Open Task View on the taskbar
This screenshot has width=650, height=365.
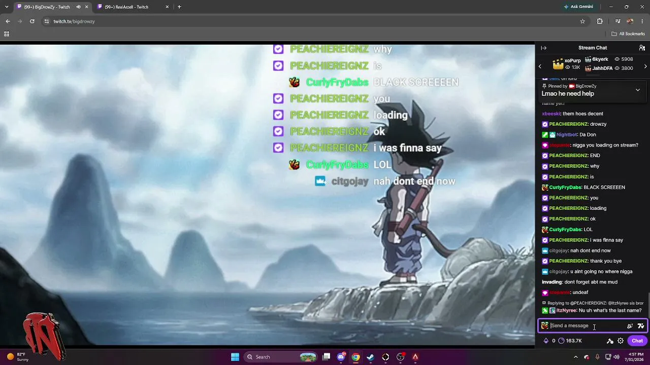[x=327, y=357]
